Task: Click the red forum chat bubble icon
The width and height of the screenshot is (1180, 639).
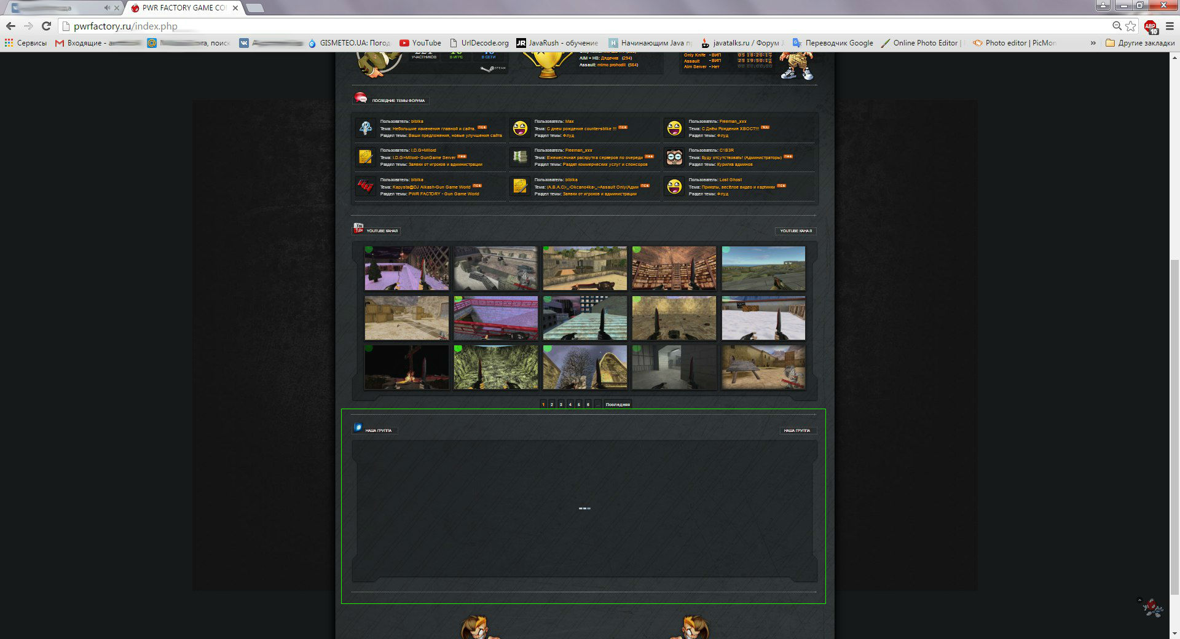Action: [360, 98]
